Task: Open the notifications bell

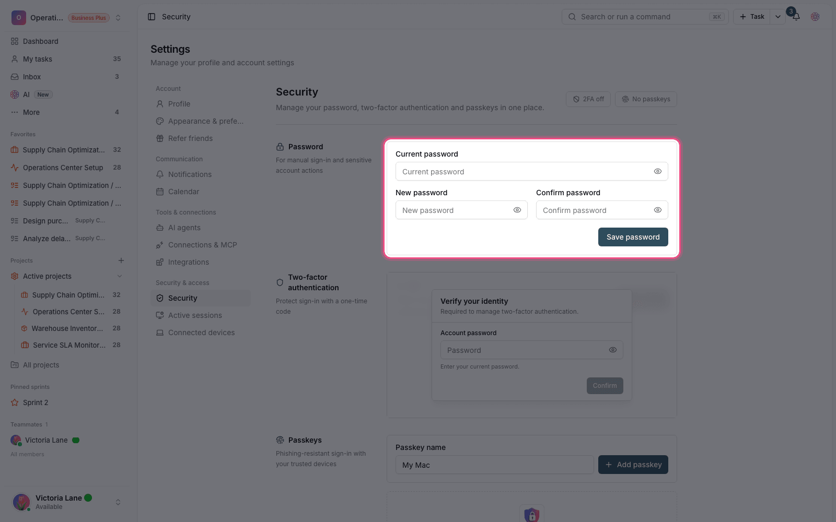Action: (x=796, y=17)
